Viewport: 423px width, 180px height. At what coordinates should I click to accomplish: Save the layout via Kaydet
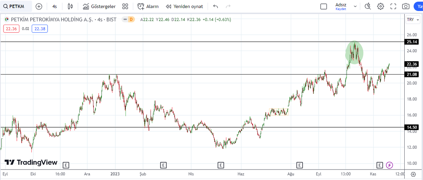[x=341, y=9]
